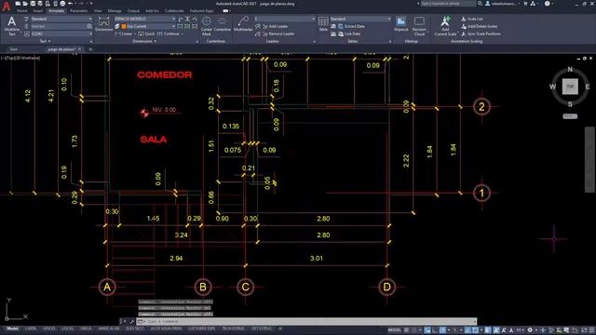Screen dimensions: 596x335
Task: Click the new drawing tab plus button
Action: pos(90,49)
